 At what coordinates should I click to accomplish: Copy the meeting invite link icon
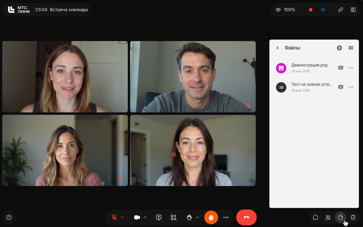pyautogui.click(x=340, y=10)
